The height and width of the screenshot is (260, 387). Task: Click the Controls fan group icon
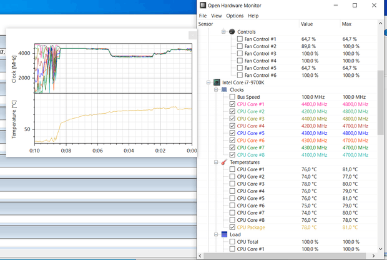click(232, 32)
